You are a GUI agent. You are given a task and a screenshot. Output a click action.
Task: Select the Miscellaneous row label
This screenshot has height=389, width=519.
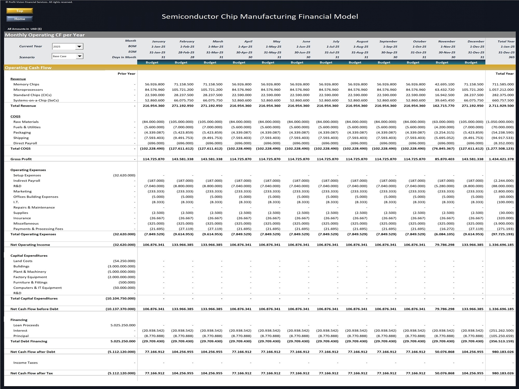tap(26, 224)
